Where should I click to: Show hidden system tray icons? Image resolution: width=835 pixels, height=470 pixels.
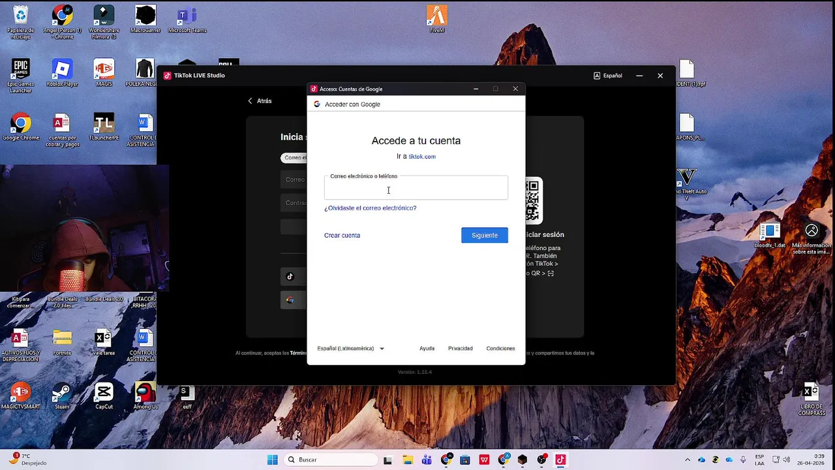point(689,460)
